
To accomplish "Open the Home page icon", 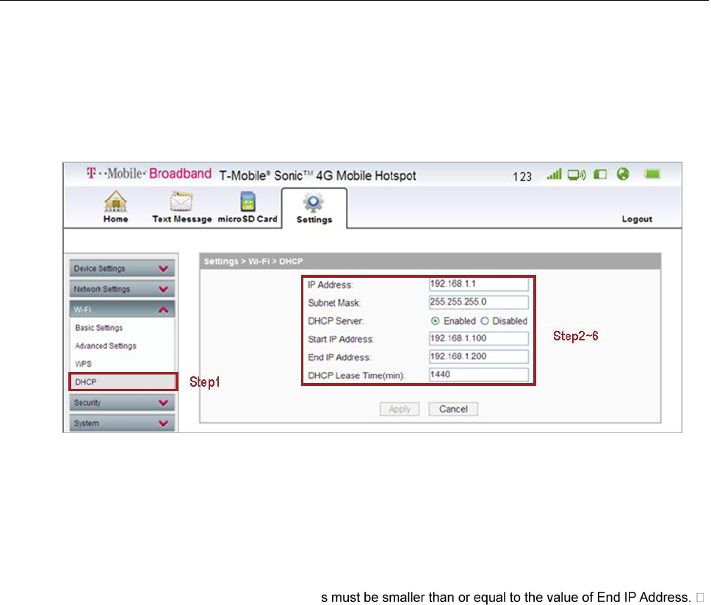I will [115, 201].
